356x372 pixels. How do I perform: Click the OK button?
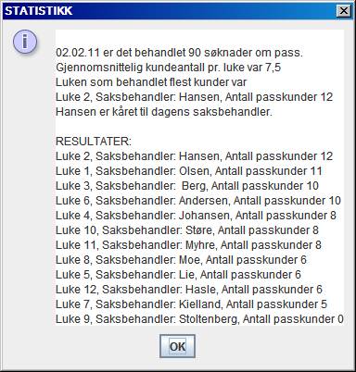click(x=177, y=346)
